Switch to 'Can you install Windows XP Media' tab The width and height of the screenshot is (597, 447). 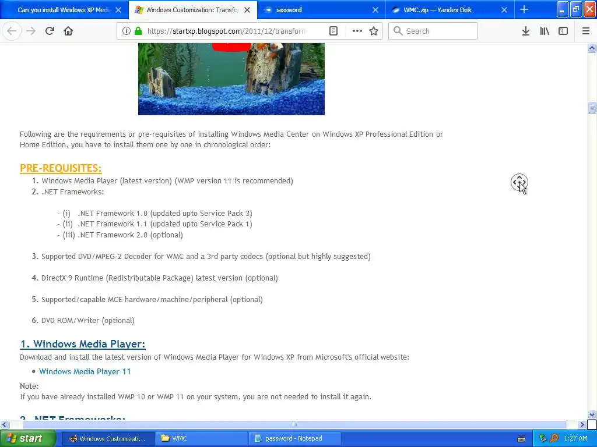(63, 10)
